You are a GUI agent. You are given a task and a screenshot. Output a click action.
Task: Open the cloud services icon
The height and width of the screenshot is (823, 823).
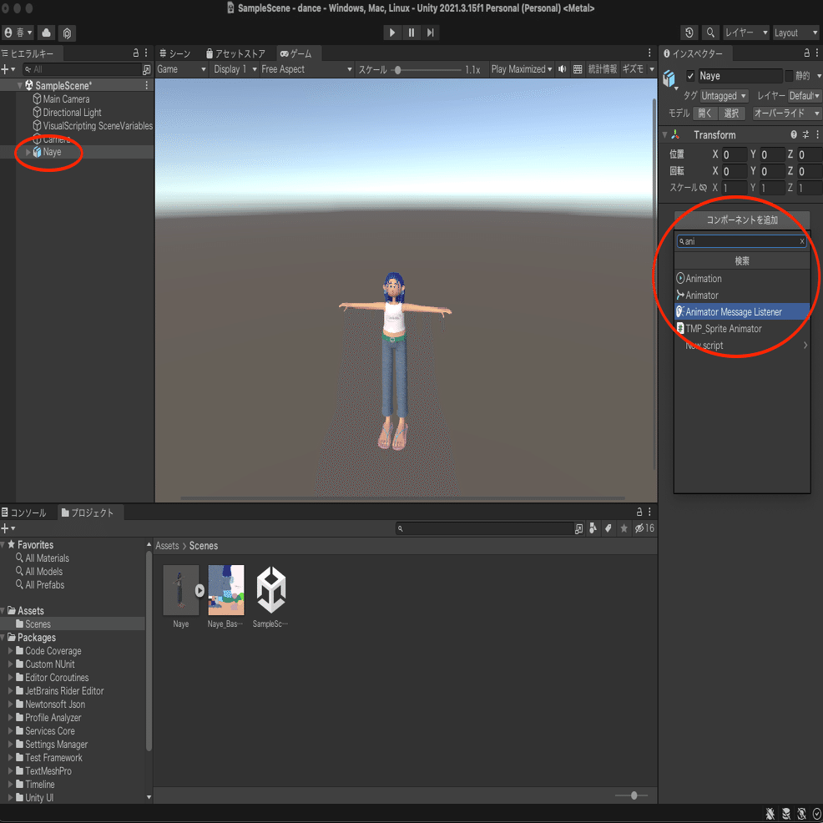tap(46, 33)
